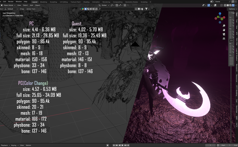Viewport: 238px width, 147px height.
Task: Click the blue Z axis on navigation gizmo
Action: point(220,14)
